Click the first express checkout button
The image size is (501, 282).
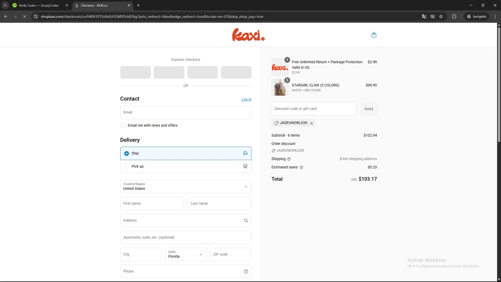(135, 72)
